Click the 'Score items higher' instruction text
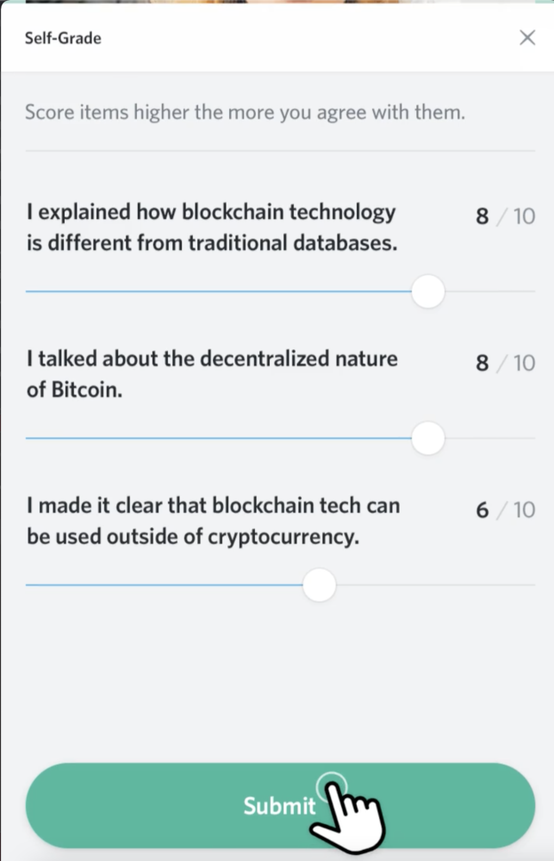Screen dimensions: 554x861 245,112
